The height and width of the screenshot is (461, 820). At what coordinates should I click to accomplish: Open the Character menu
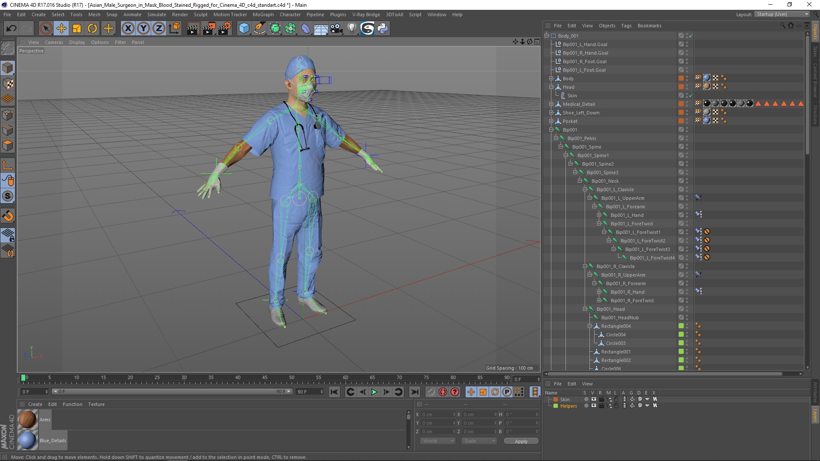coord(290,15)
